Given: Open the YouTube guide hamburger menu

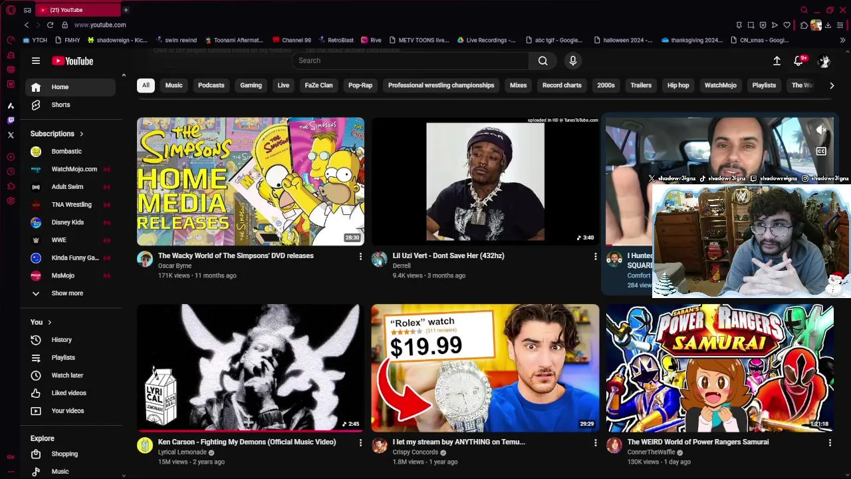Looking at the screenshot, I should tap(36, 61).
